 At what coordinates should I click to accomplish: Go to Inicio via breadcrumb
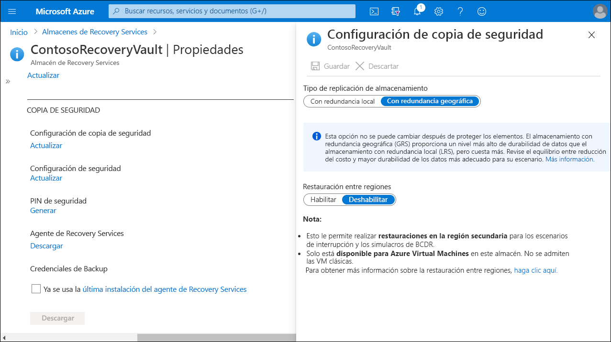click(x=19, y=32)
